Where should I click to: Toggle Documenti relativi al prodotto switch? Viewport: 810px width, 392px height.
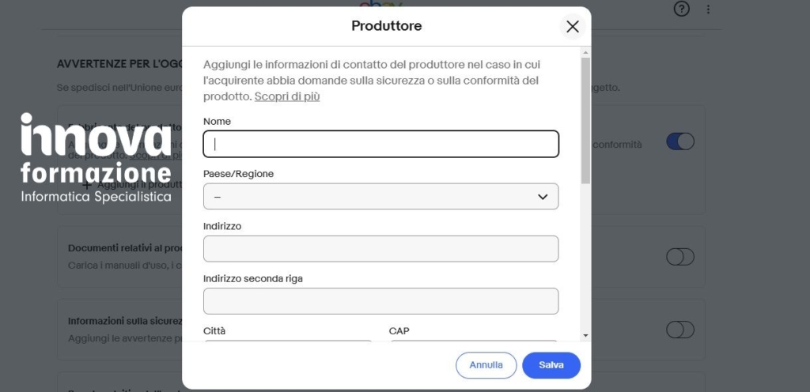pos(680,257)
